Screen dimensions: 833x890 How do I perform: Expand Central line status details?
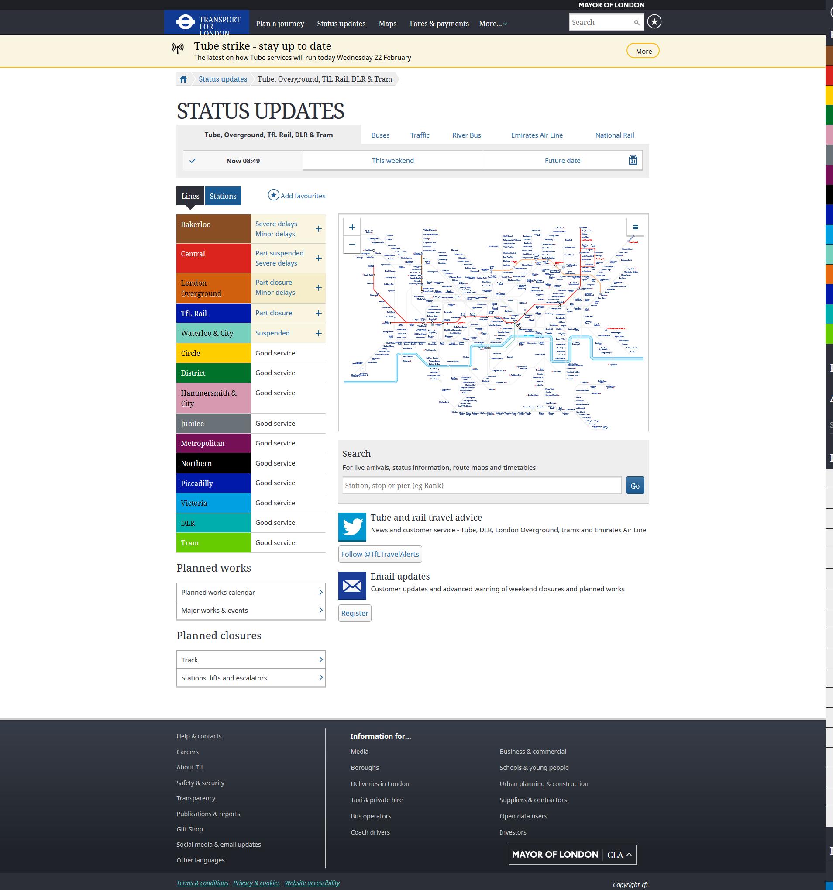click(318, 258)
